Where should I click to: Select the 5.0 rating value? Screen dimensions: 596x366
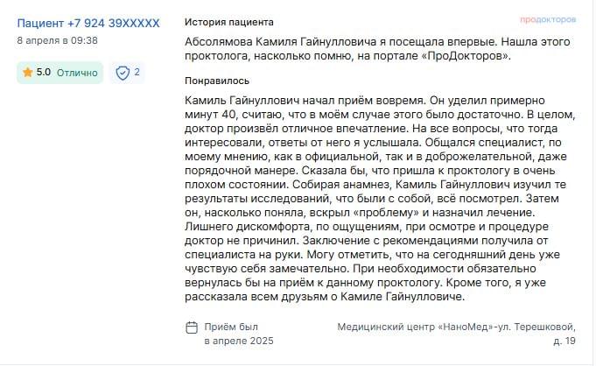(44, 73)
